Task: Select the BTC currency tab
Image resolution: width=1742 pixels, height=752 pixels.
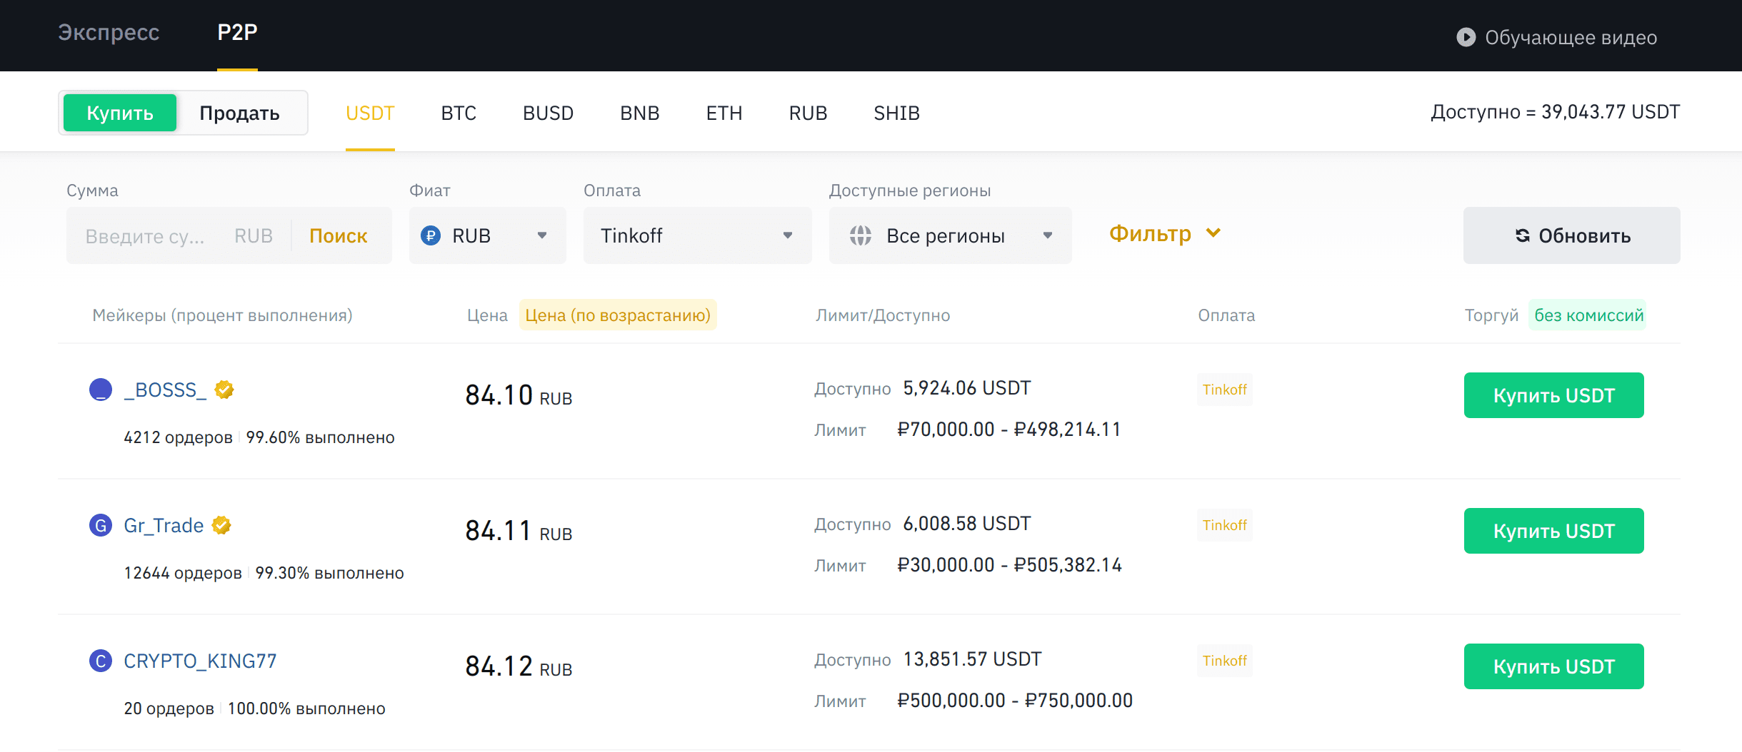Action: click(x=459, y=112)
